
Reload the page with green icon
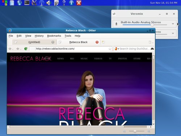26,49
